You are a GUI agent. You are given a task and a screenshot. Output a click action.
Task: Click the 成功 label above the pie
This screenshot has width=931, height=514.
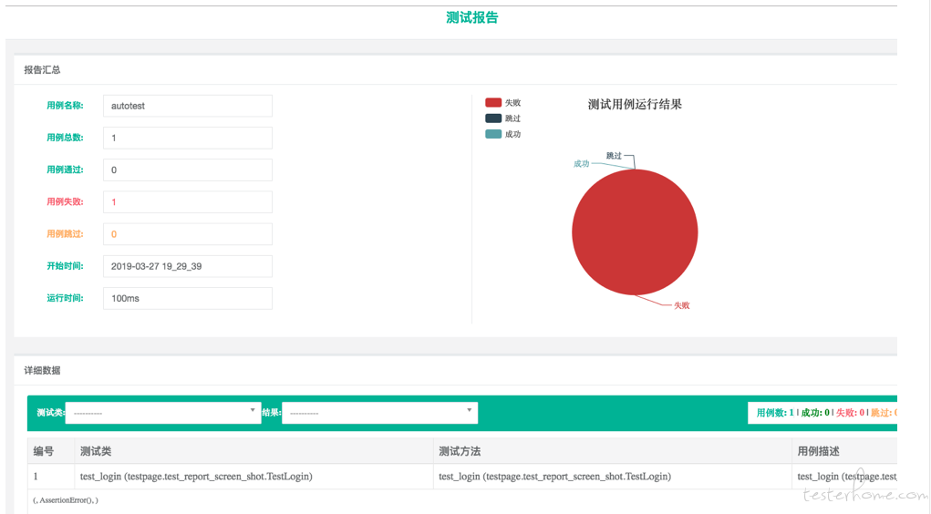(581, 164)
